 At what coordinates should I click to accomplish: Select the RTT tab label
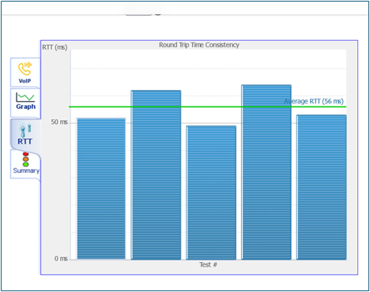tap(25, 141)
